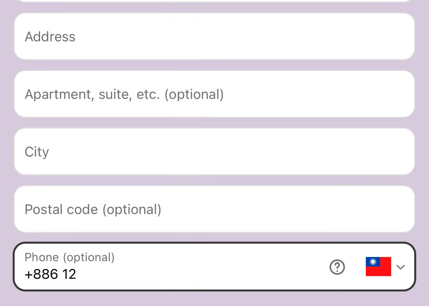Focus the Address input field
Viewport: 429px width, 306px height.
pyautogui.click(x=214, y=36)
